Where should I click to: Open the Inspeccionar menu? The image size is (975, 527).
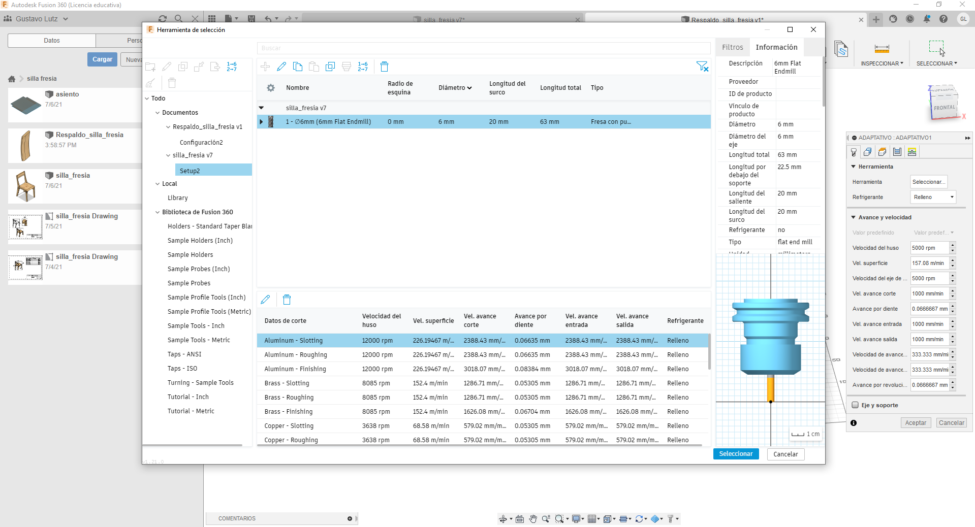click(x=882, y=63)
